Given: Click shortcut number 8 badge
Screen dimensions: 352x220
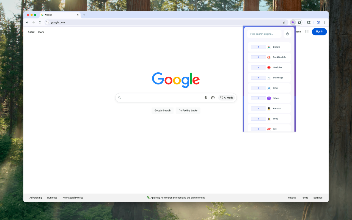Looking at the screenshot, I should click(258, 119).
